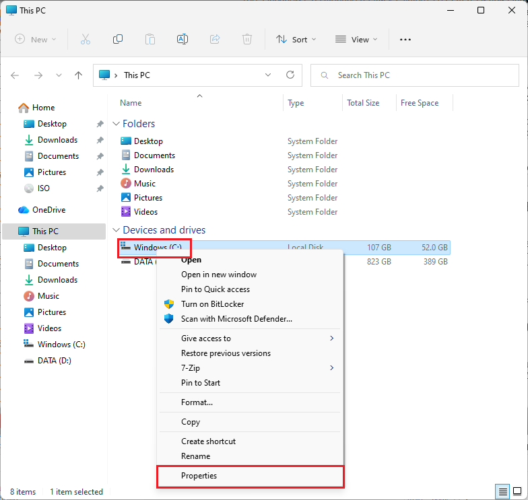Open the View dropdown menu
This screenshot has height=500, width=528.
tap(356, 40)
